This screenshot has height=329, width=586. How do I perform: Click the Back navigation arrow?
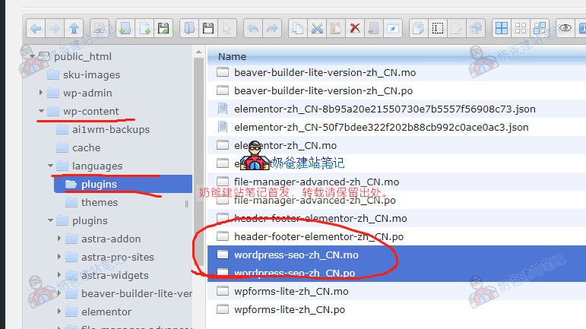[x=36, y=29]
